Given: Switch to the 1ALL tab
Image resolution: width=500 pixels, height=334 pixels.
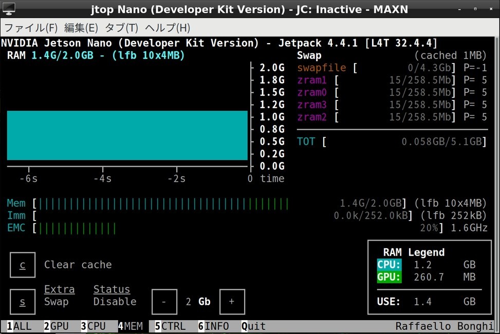Looking at the screenshot, I should point(19,326).
